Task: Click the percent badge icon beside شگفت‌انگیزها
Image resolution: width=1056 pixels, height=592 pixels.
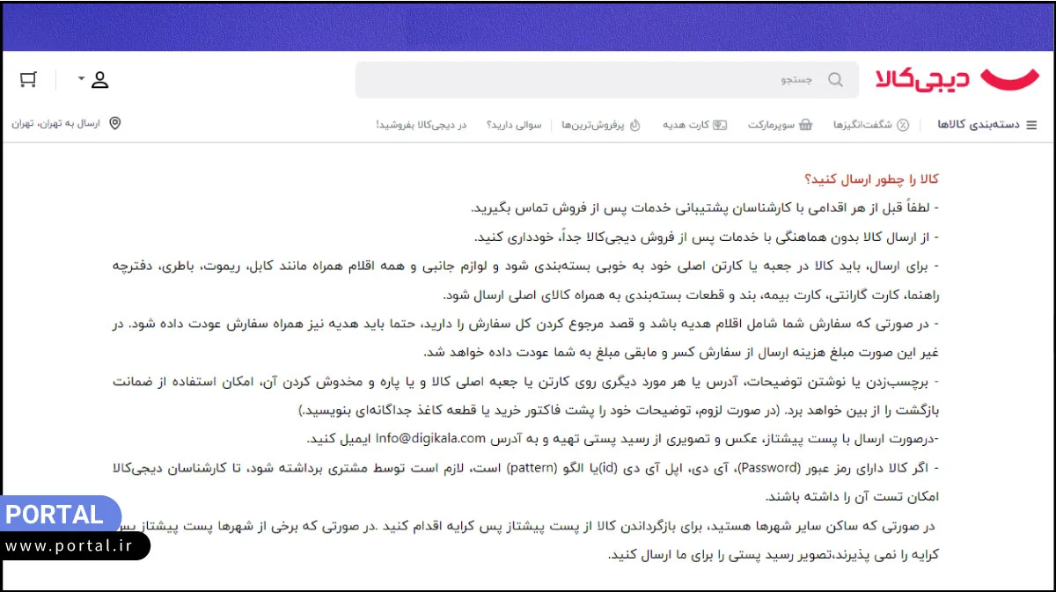Action: coord(903,124)
